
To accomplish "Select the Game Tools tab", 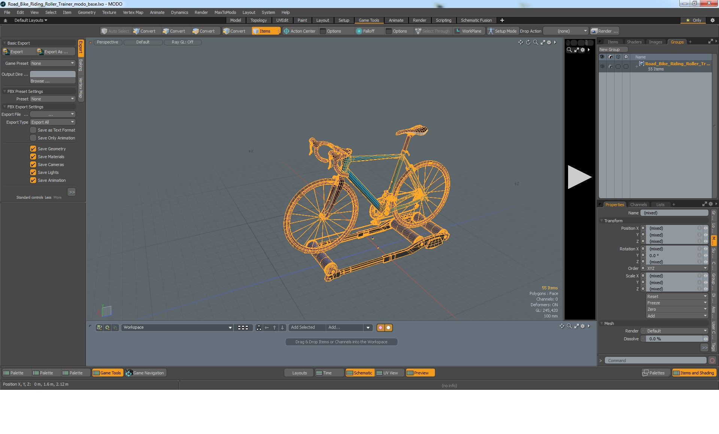I will tap(369, 20).
